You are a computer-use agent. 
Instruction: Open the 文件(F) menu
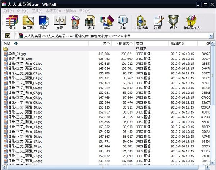click(x=8, y=11)
